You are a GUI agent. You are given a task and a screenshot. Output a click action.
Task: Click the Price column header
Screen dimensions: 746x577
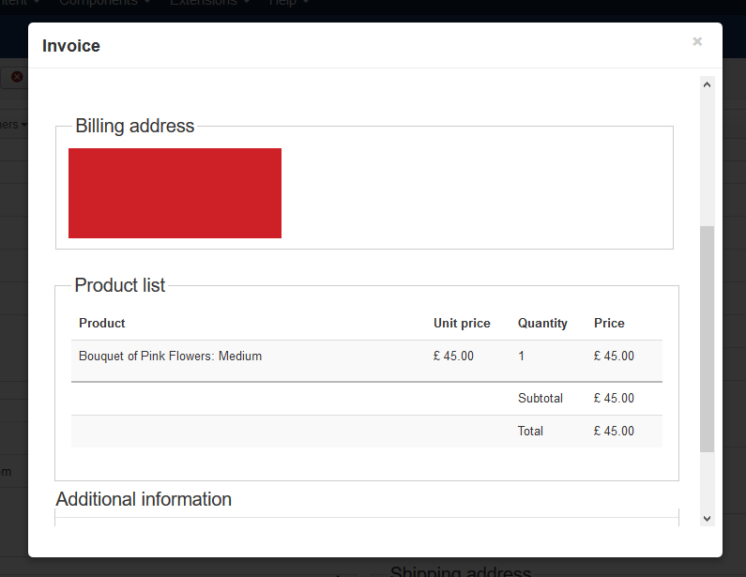pyautogui.click(x=609, y=323)
